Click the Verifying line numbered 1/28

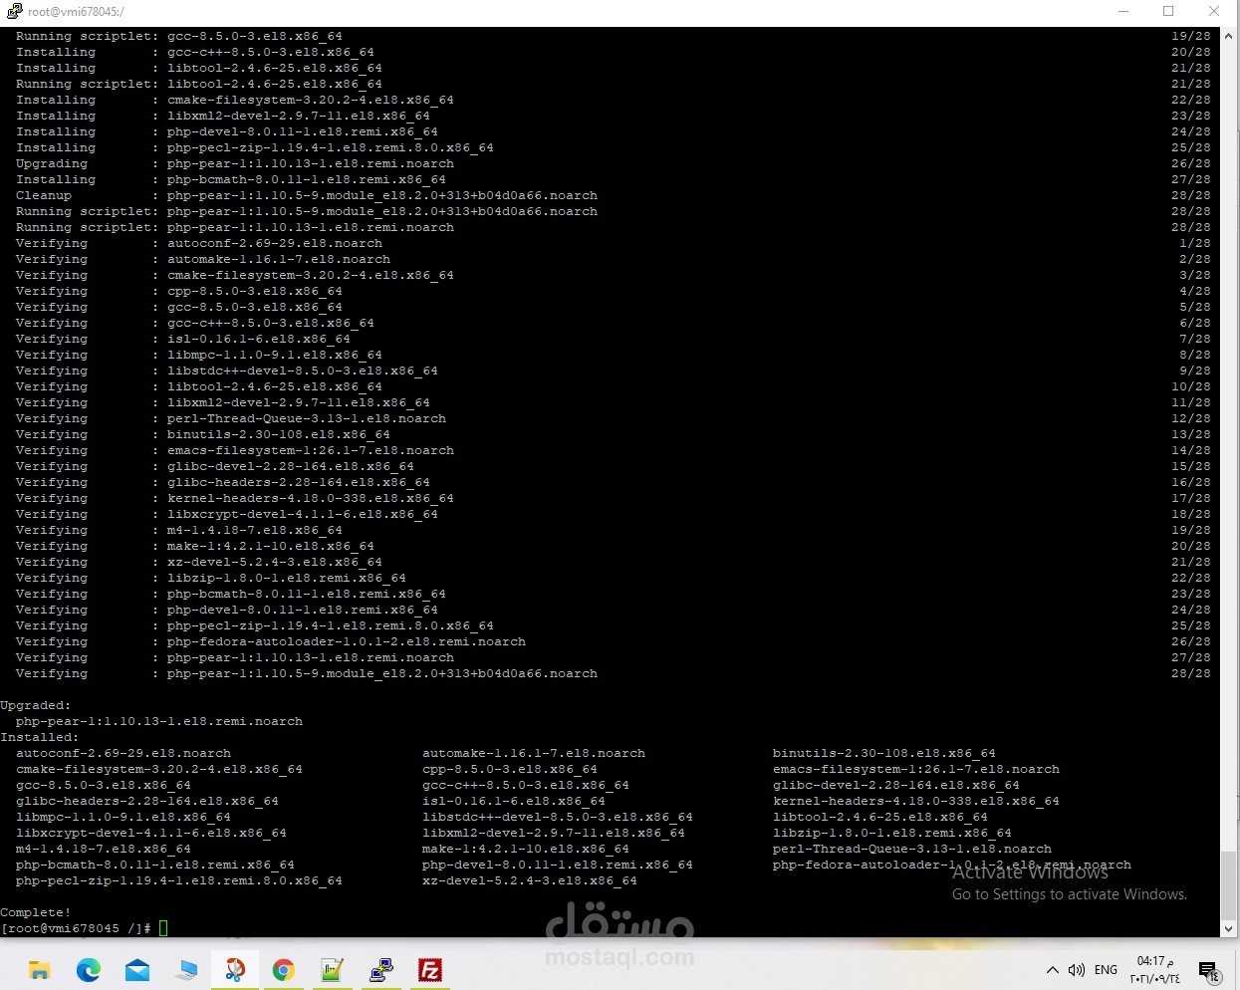(x=613, y=243)
